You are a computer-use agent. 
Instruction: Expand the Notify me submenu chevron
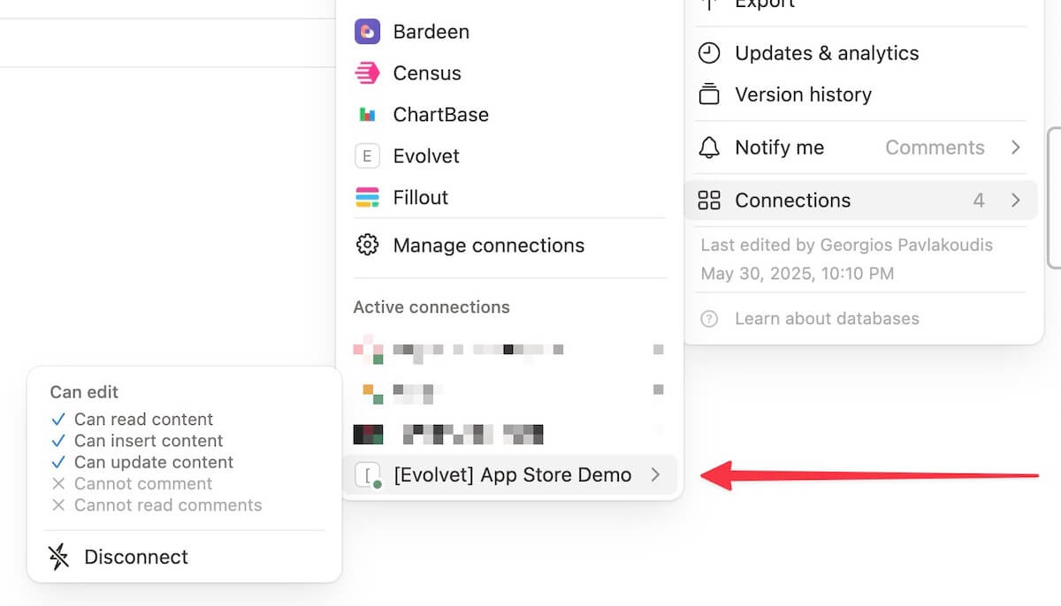1016,148
